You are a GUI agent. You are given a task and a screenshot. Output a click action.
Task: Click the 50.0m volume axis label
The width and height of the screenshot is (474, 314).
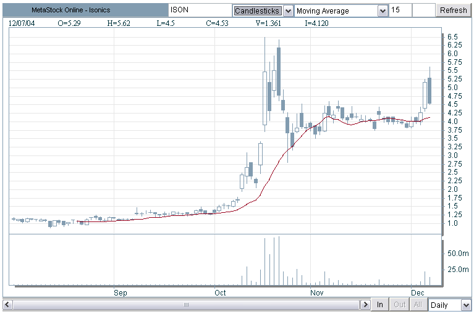458,254
